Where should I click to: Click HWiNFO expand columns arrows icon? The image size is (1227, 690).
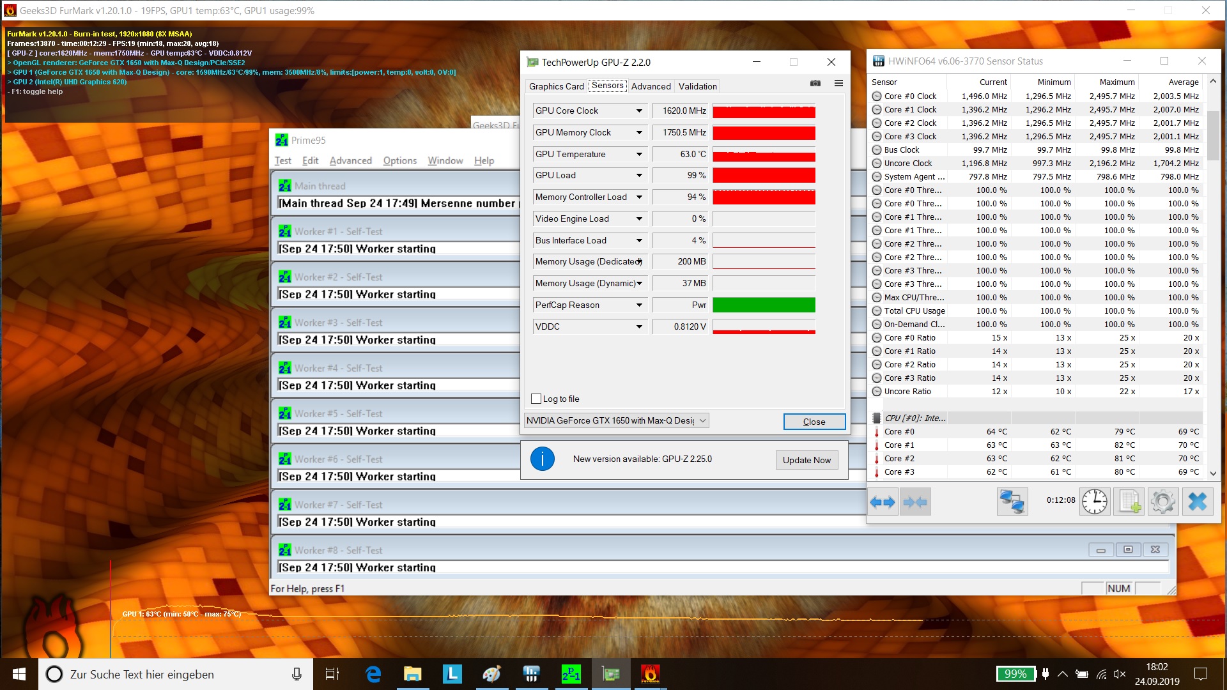pyautogui.click(x=883, y=502)
